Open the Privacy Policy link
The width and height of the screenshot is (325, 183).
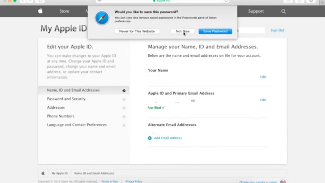(x=134, y=181)
